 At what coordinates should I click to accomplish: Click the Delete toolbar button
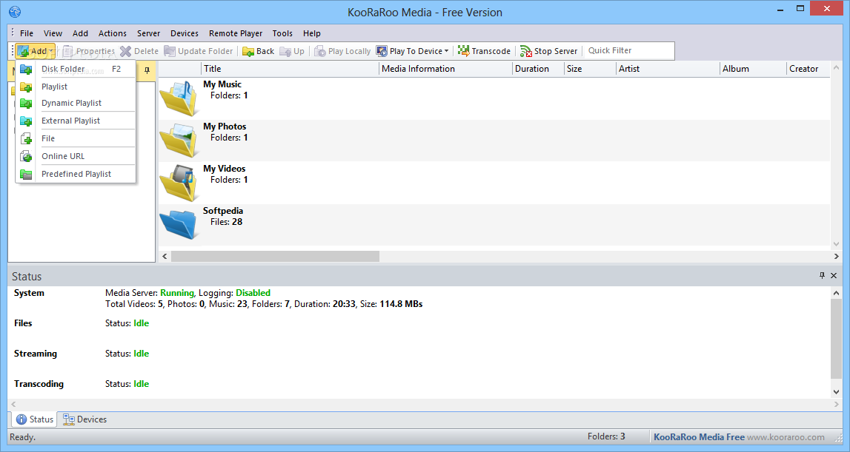[x=139, y=51]
